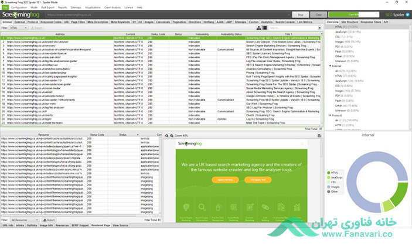Click the main table vertical scrollbar
The image size is (412, 247).
tap(322, 79)
